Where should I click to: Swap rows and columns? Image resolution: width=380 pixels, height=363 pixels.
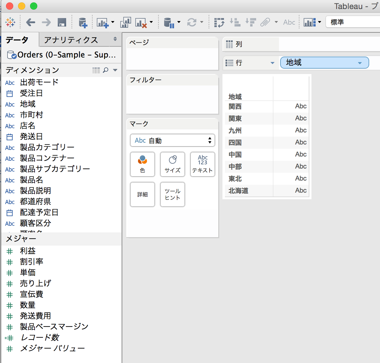click(x=219, y=22)
